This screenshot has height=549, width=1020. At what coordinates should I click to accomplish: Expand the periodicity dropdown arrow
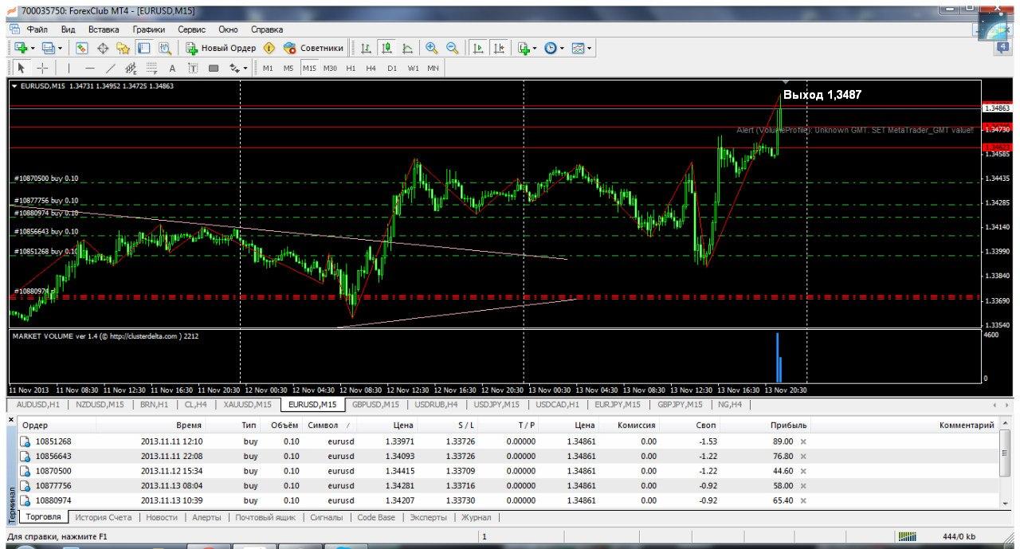(x=563, y=48)
